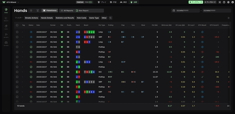Click the 23.33 pot value

click(155, 72)
